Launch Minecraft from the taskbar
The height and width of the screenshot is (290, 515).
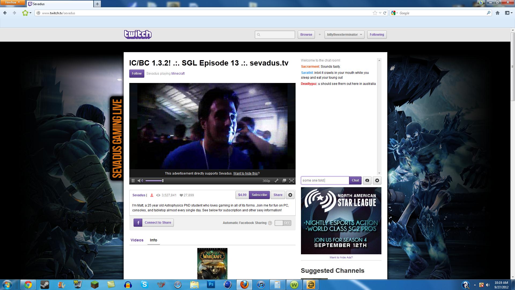(x=94, y=285)
